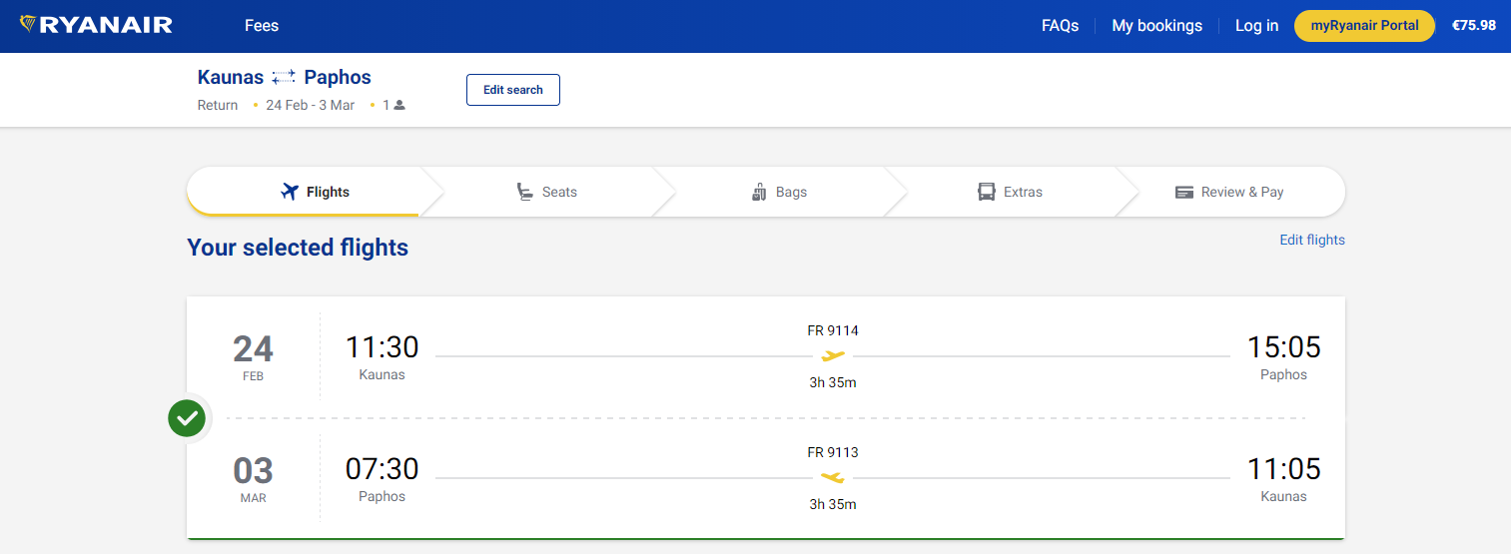Open the FAQs link in header
Image resolution: width=1511 pixels, height=554 pixels.
1060,26
